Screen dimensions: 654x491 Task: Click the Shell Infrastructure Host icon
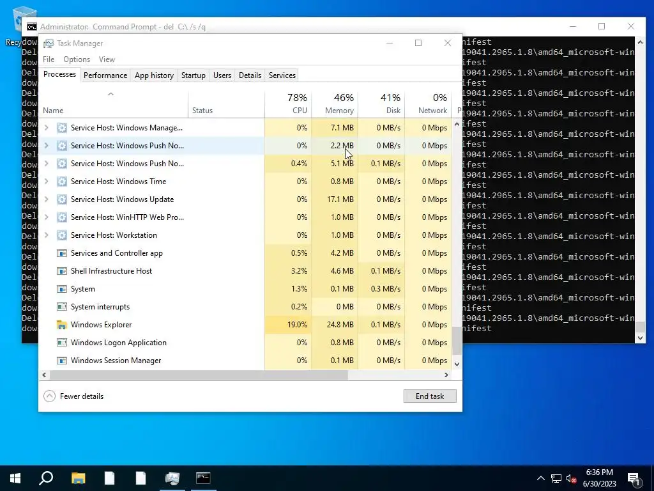[x=62, y=271]
